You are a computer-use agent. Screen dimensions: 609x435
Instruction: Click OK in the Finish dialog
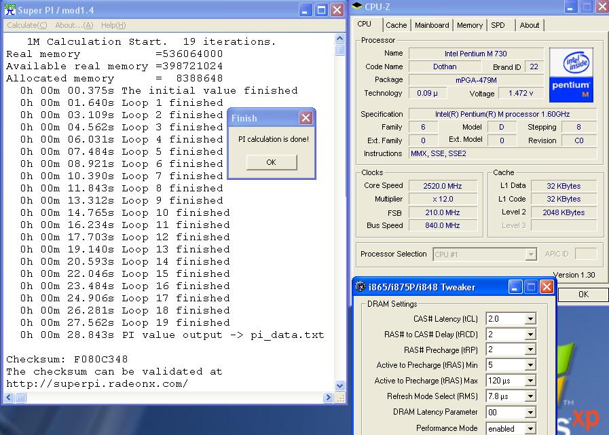click(272, 162)
